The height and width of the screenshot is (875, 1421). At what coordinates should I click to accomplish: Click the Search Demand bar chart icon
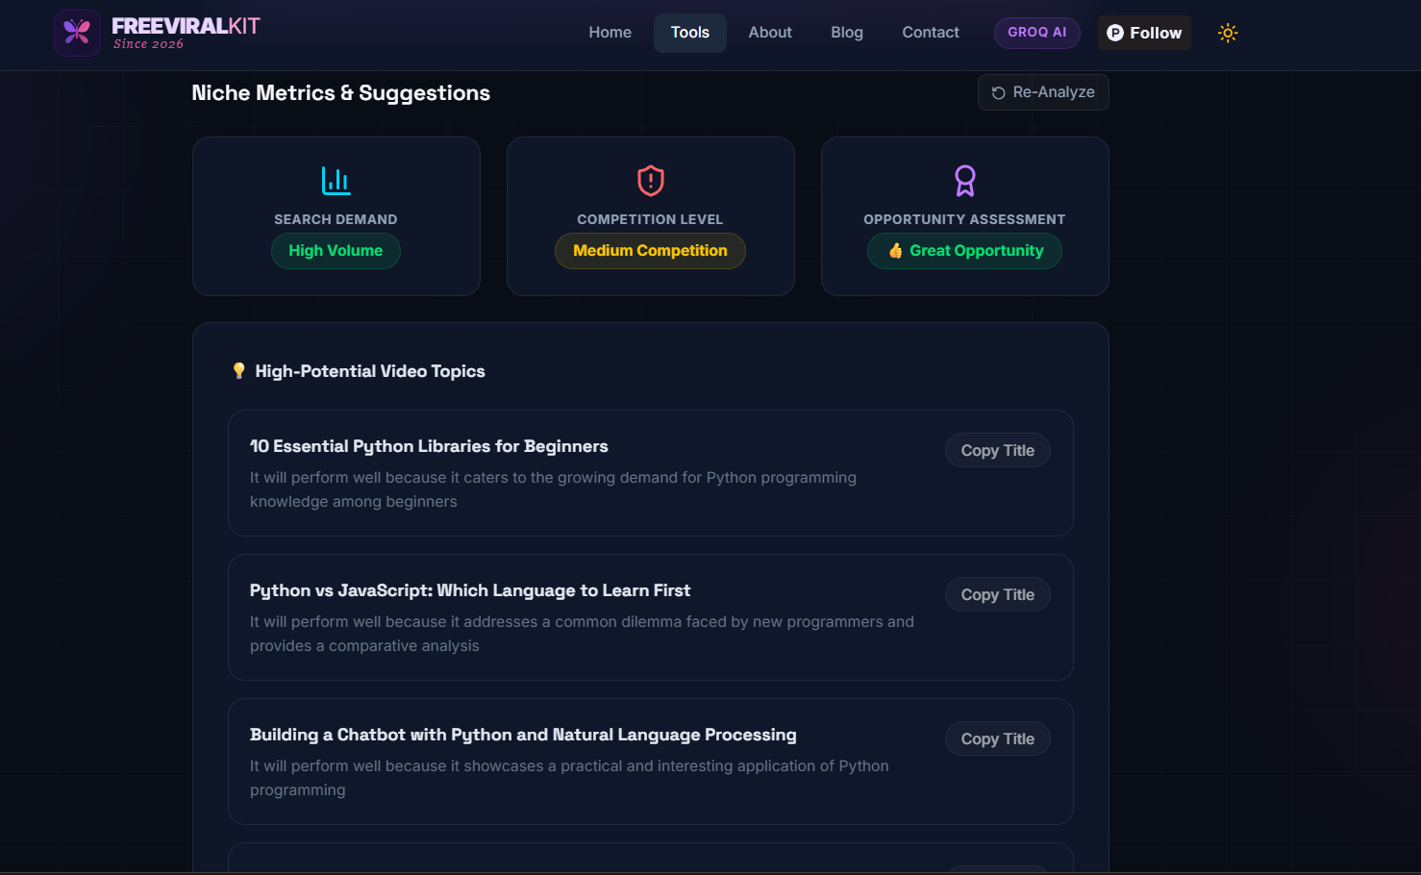point(336,181)
